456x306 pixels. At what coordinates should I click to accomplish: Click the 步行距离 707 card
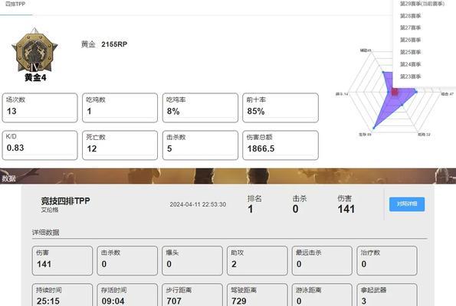tap(192, 295)
